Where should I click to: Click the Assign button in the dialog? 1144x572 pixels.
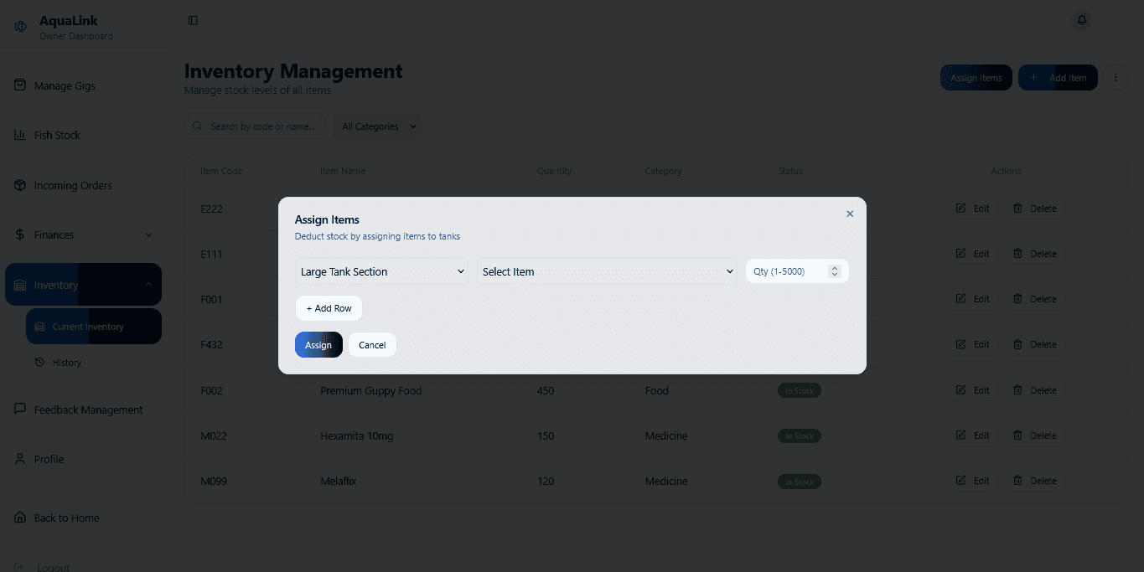coord(318,344)
